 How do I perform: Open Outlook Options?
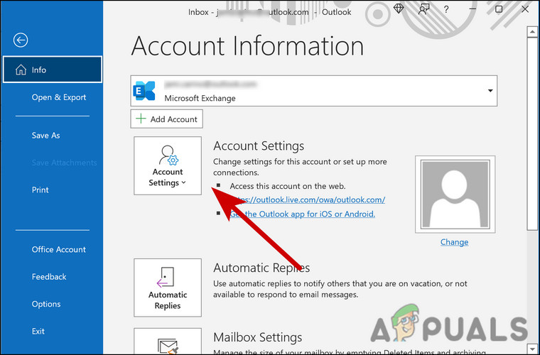pyautogui.click(x=46, y=304)
